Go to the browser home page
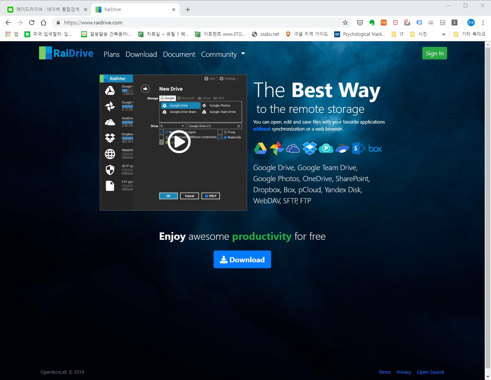The width and height of the screenshot is (491, 380). (x=44, y=23)
